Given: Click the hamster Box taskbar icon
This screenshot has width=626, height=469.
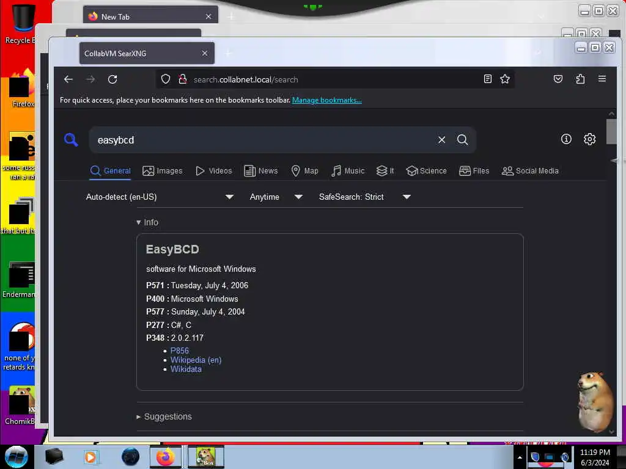Looking at the screenshot, I should coord(206,457).
